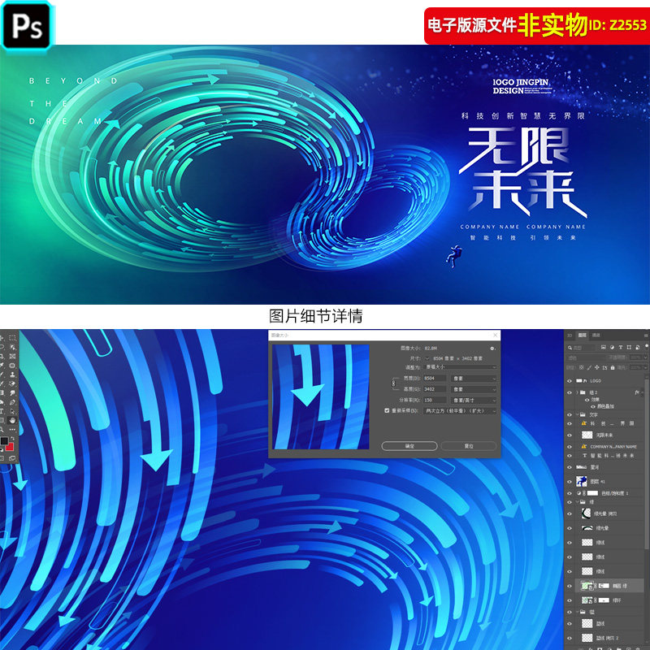Lock layer position icon
This screenshot has width=650, height=650.
(597, 367)
